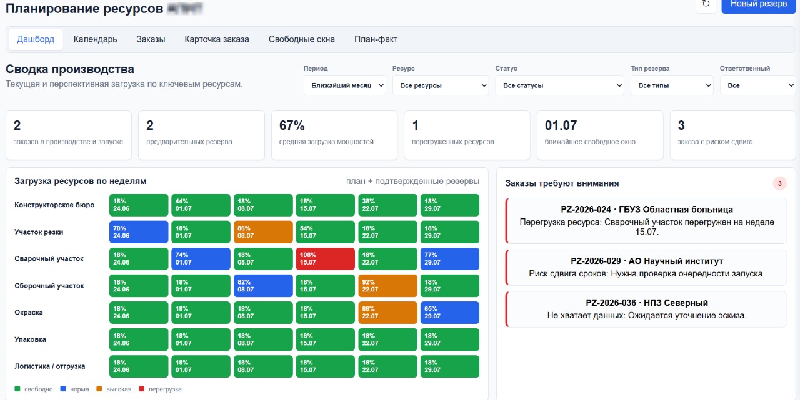Click the blue 70% Участок резки cell
Image resolution: width=800 pixels, height=400 pixels.
(139, 232)
